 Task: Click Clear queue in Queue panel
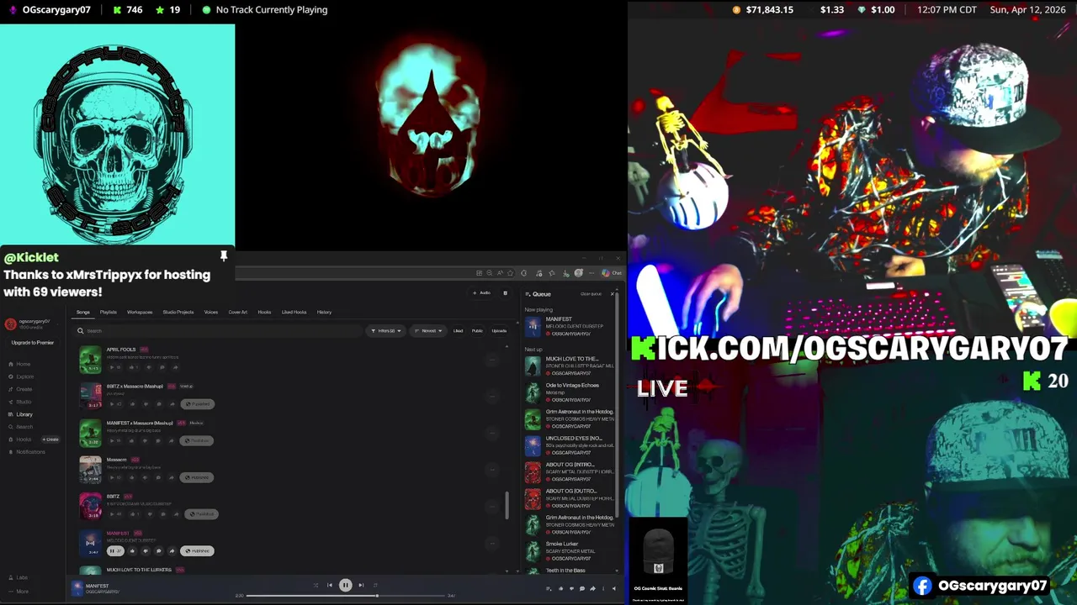[591, 294]
